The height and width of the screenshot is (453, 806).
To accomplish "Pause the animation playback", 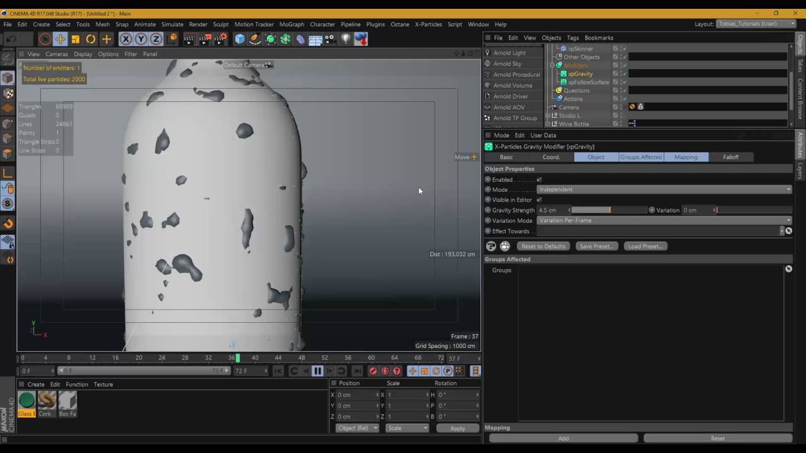I will click(x=317, y=371).
